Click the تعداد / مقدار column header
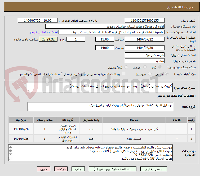Image resolution: width=200 pixels, height=176 pixels. (45, 120)
